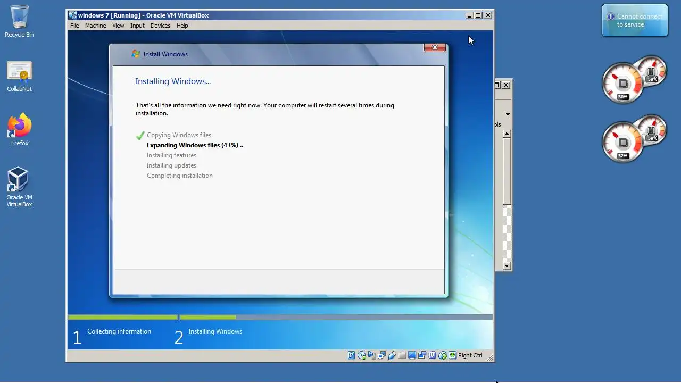Maximize the VirtualBox VM window
681x383 pixels.
coord(478,15)
